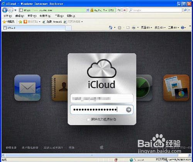Open the search provider dropdown arrow
The height and width of the screenshot is (162, 193).
coord(189,10)
